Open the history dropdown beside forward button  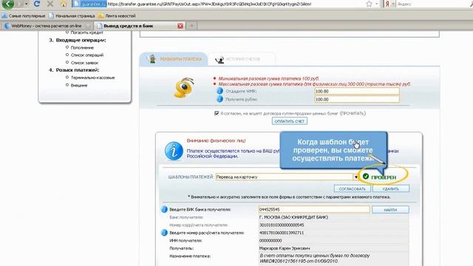point(27,4)
